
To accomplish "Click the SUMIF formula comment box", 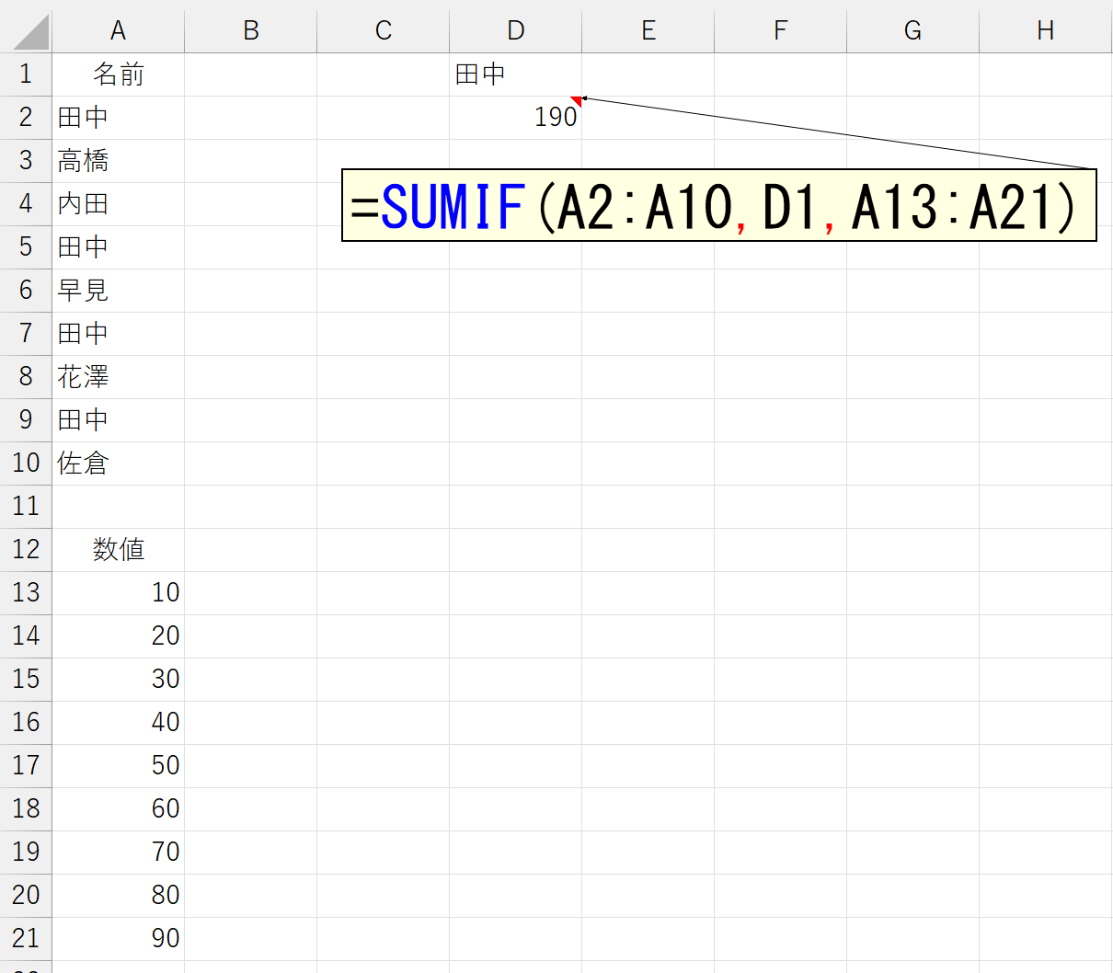I will (718, 205).
